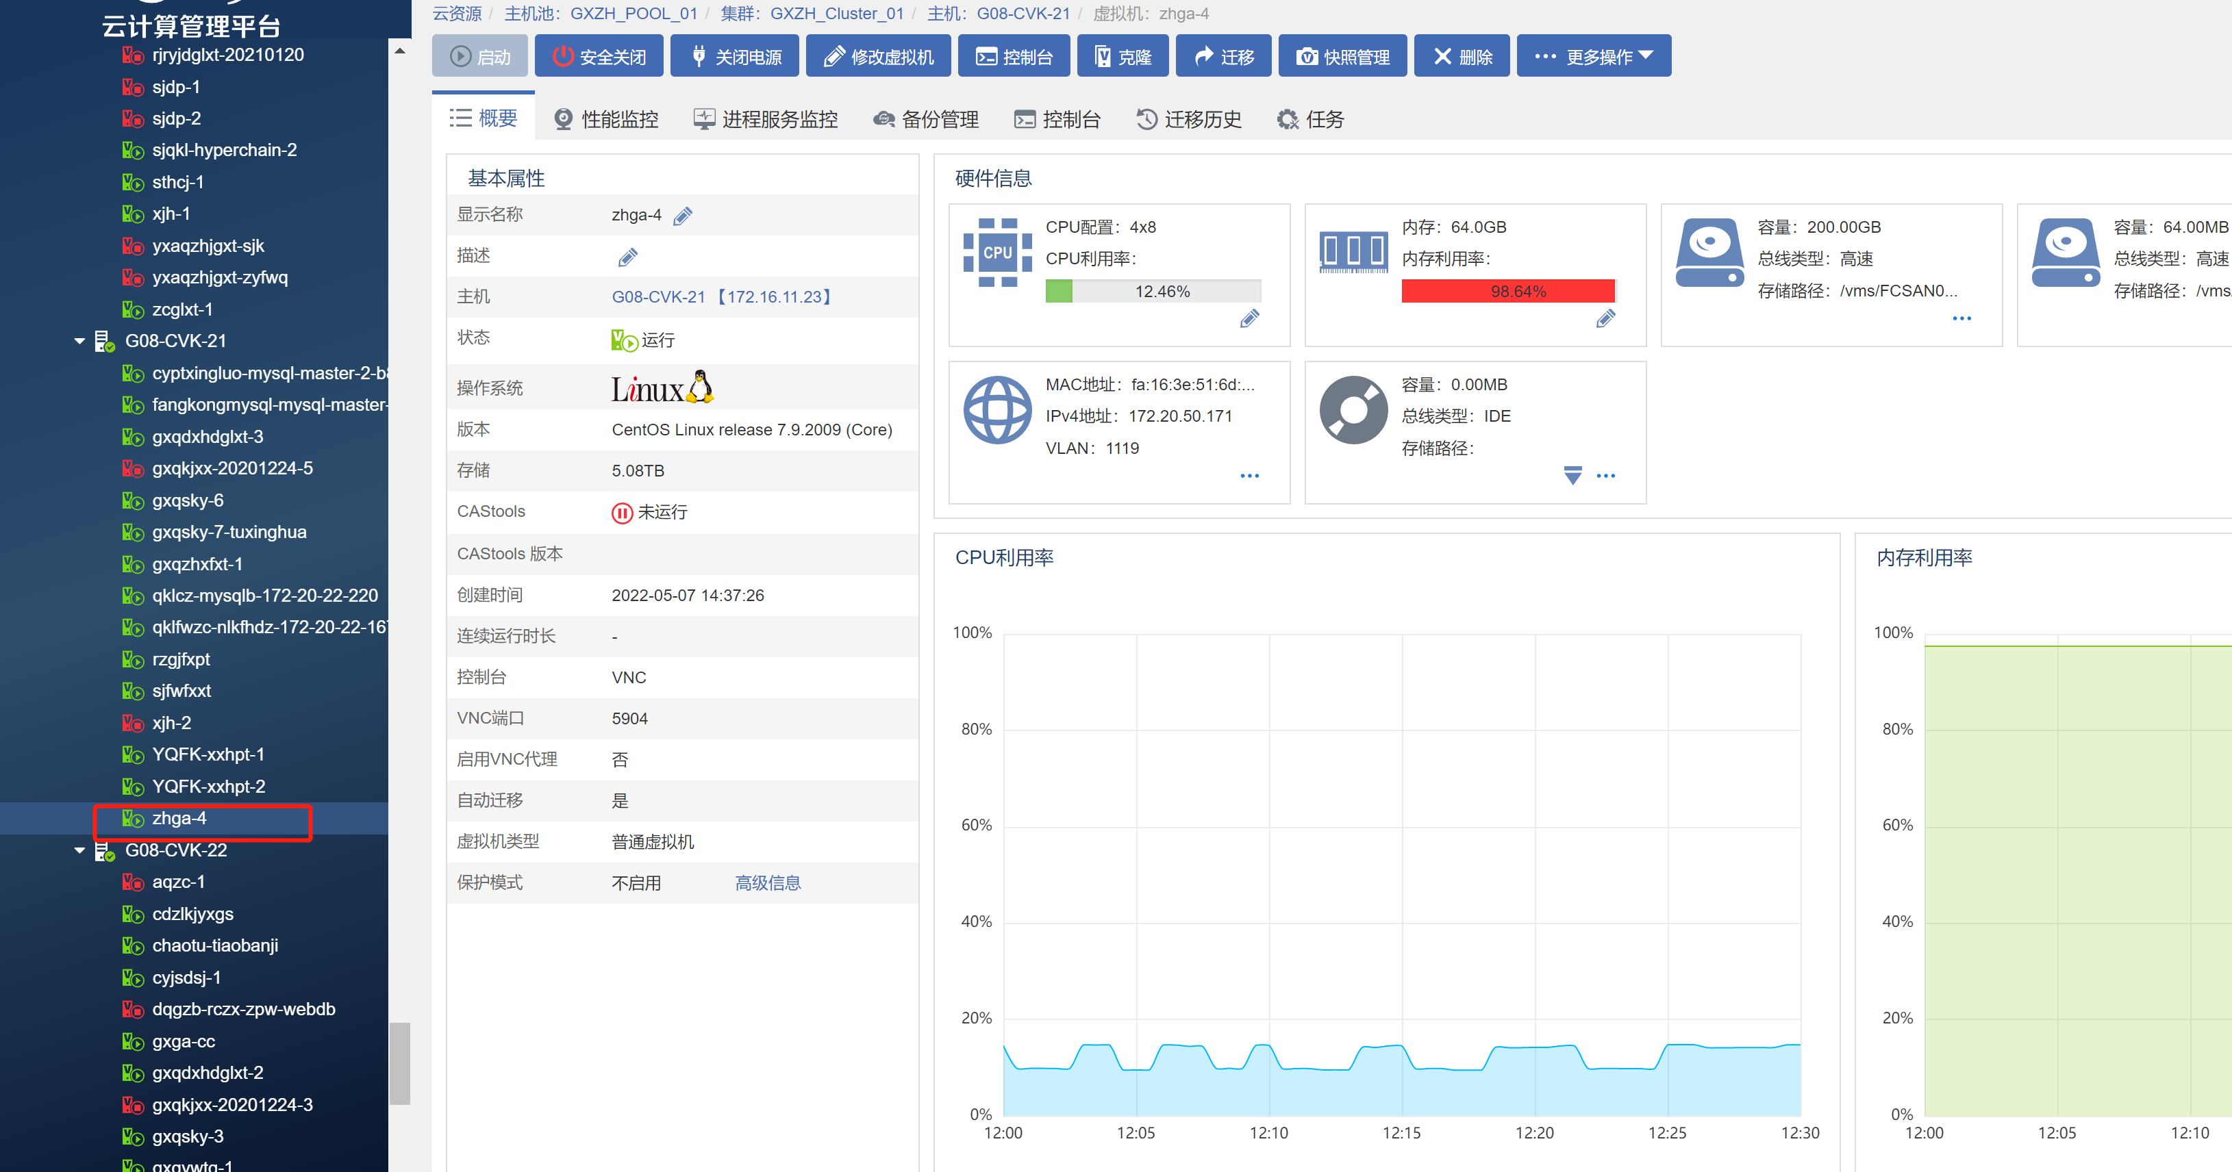Image resolution: width=2232 pixels, height=1172 pixels.
Task: Click the CPU chip hardware icon
Action: click(996, 253)
